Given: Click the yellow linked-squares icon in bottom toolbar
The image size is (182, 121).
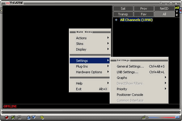Looking at the screenshot, I should pyautogui.click(x=42, y=117).
